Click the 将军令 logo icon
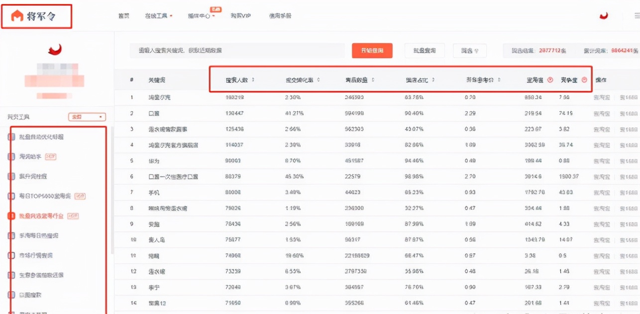Viewport: 640px width, 314px height. tap(17, 16)
